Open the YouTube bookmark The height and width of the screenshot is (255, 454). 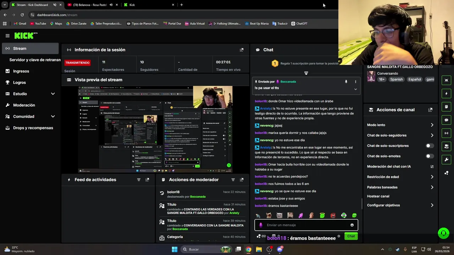38,24
